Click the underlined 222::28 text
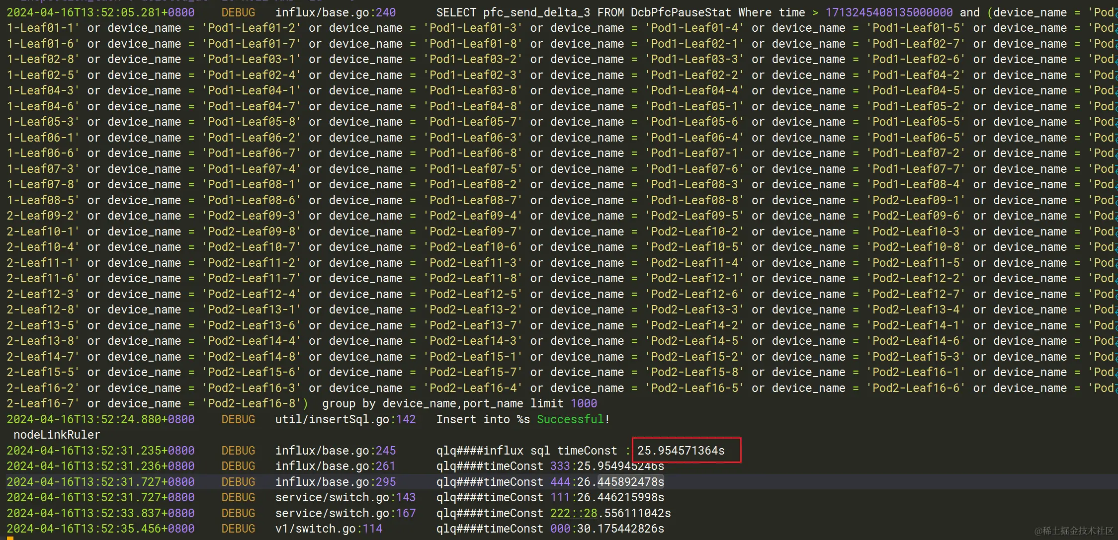Screen dimensions: 1118x540 pyautogui.click(x=573, y=513)
